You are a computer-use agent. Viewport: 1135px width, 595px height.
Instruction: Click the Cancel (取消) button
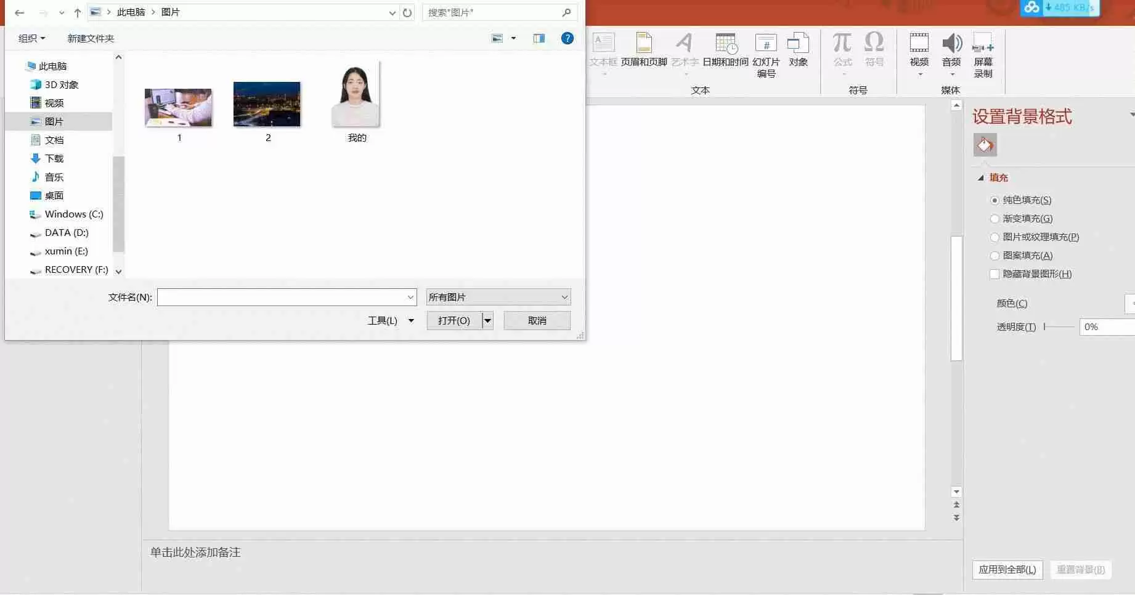(x=537, y=320)
